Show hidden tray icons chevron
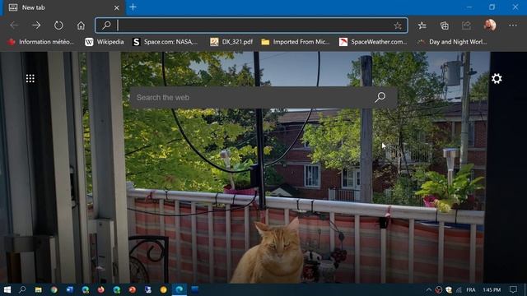The width and height of the screenshot is (527, 296). click(x=429, y=289)
